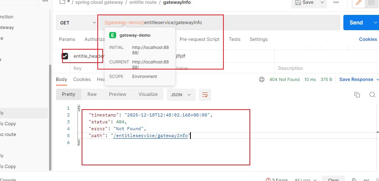
Task: Open the Cookies link at right
Action: tap(368, 39)
